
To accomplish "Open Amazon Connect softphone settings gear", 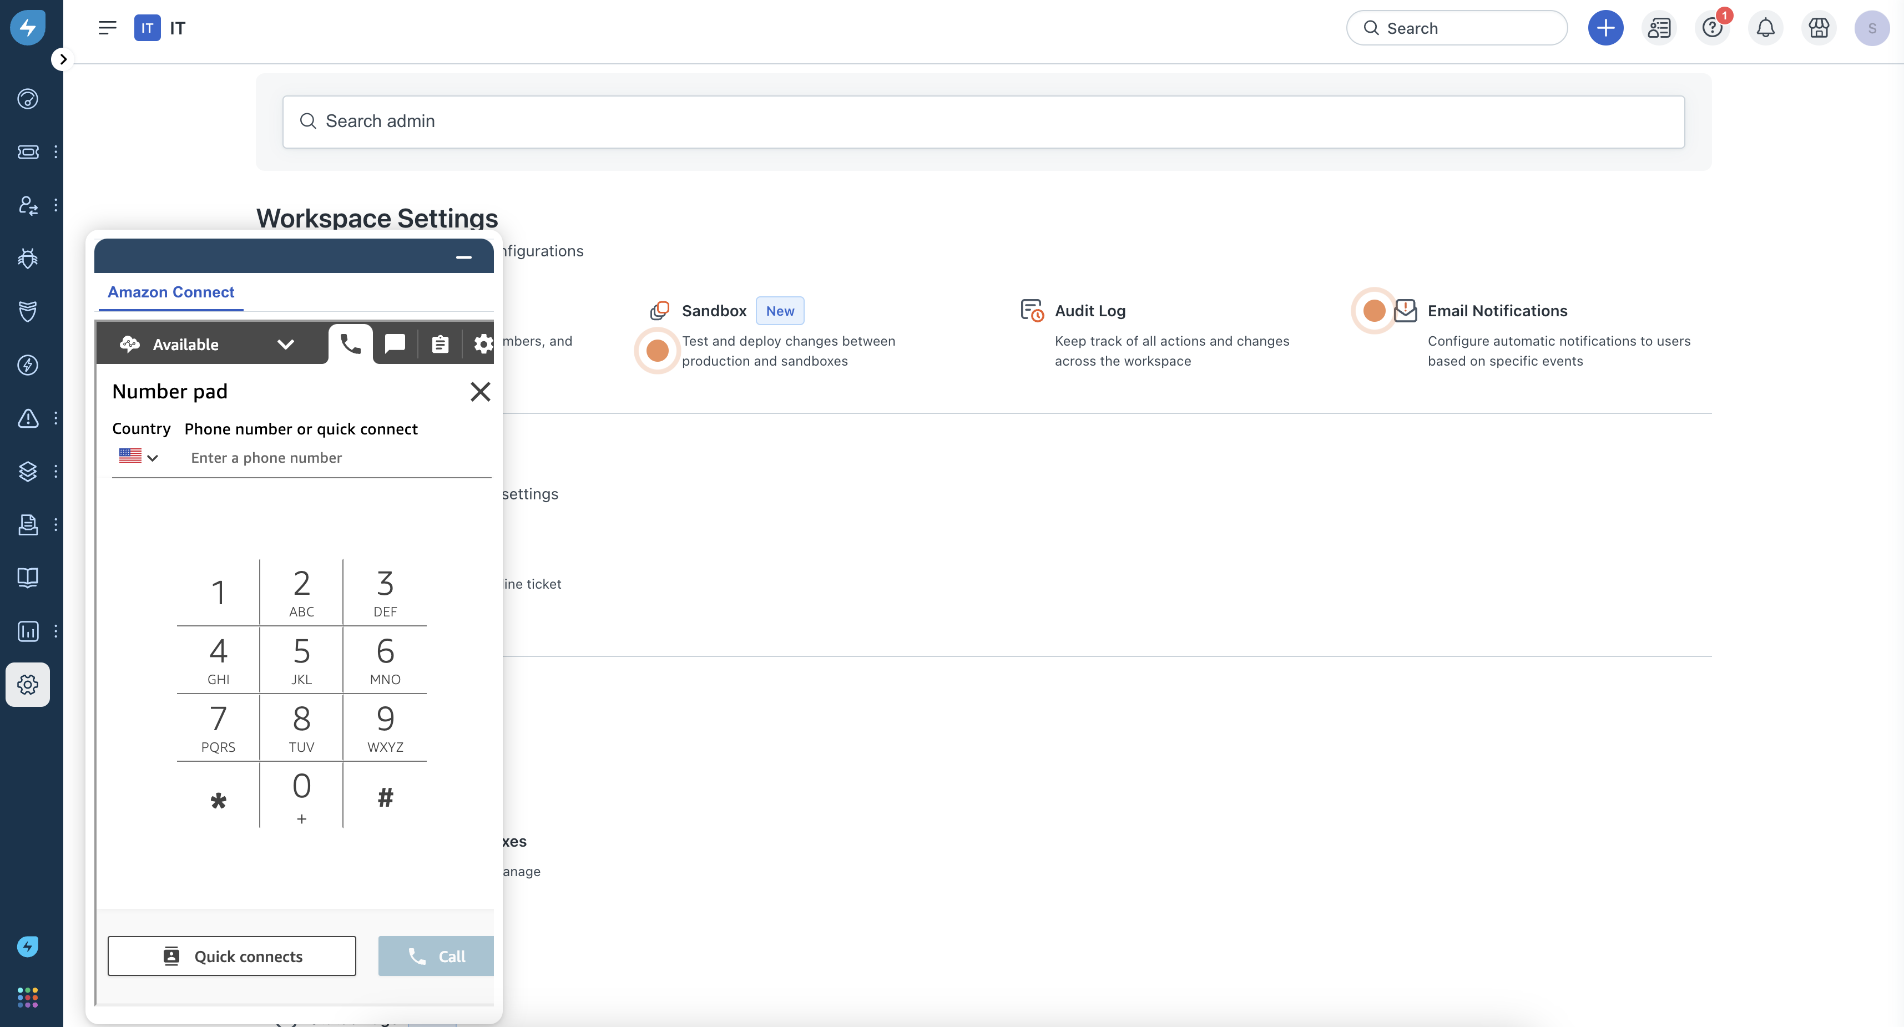I will click(x=483, y=343).
